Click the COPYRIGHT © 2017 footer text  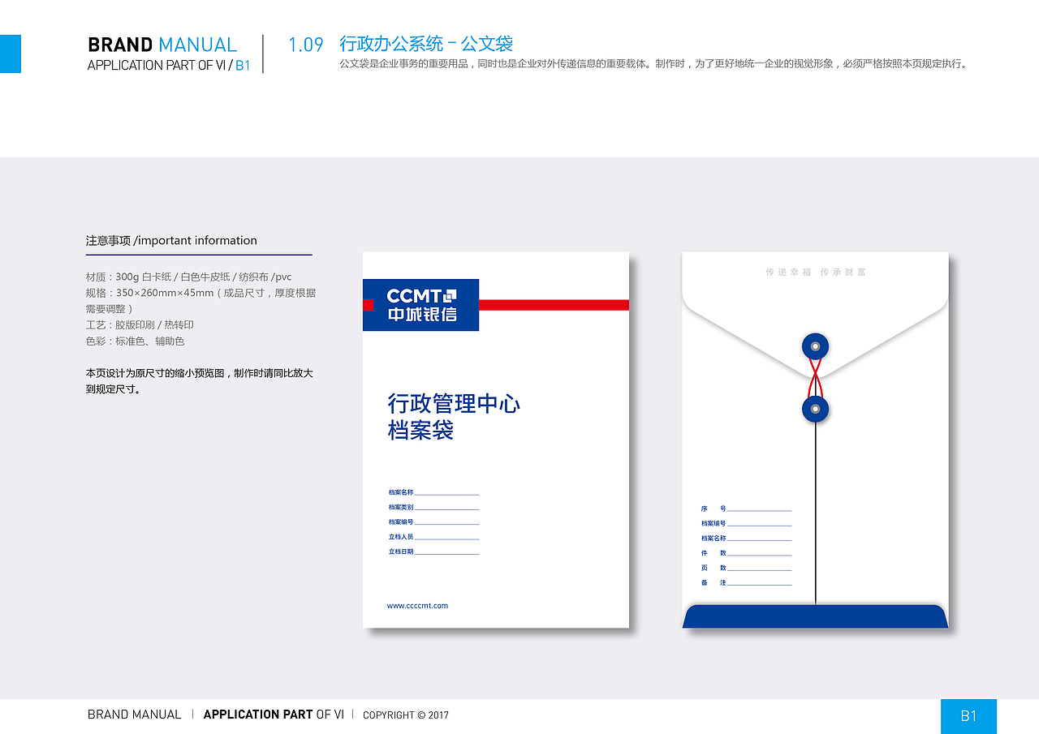[405, 715]
